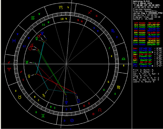Click the large red Mars glyph inside wheel
Screen dimensions: 163x129
pos(39,36)
